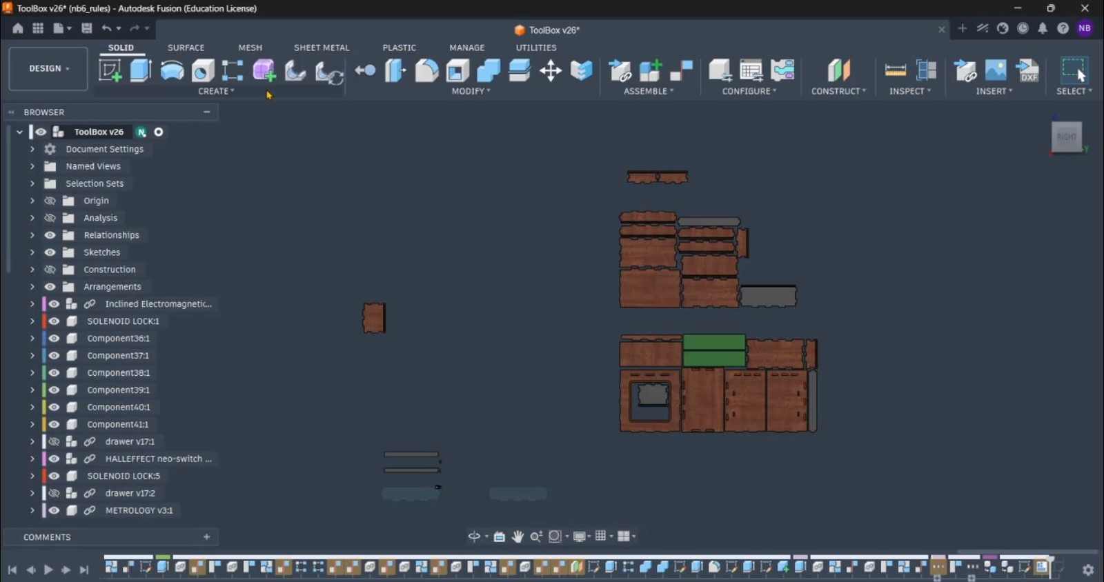
Task: Select the Joint tool
Action: [x=682, y=70]
